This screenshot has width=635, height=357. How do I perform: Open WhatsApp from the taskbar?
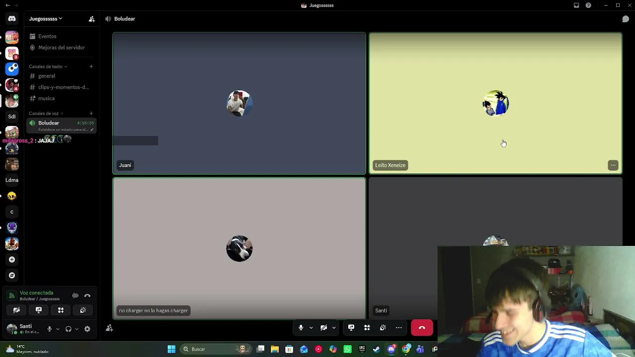347,349
